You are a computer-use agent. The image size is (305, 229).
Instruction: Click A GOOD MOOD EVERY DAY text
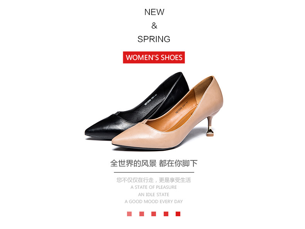[x=154, y=202]
